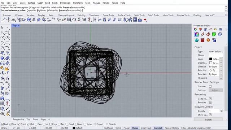Toggle the Near object snap checkbox
This screenshot has height=130, width=231.
pos(10,124)
